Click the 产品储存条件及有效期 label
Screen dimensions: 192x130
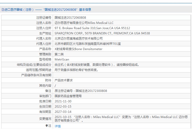[36, 75]
